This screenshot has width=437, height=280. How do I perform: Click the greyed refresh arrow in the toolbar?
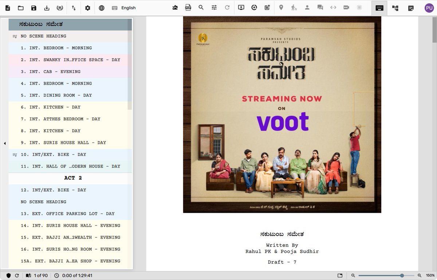(227, 7)
